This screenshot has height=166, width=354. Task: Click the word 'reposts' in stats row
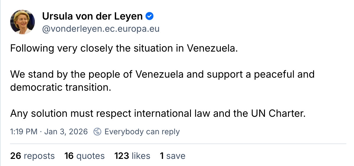39,156
